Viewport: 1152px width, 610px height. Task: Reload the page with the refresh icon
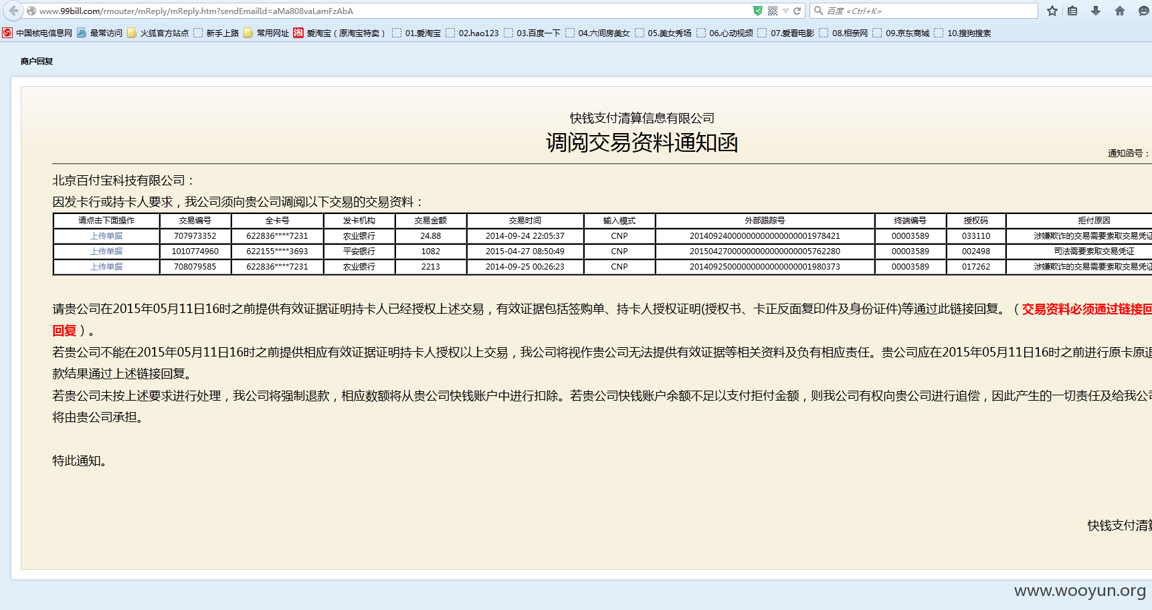click(x=797, y=11)
